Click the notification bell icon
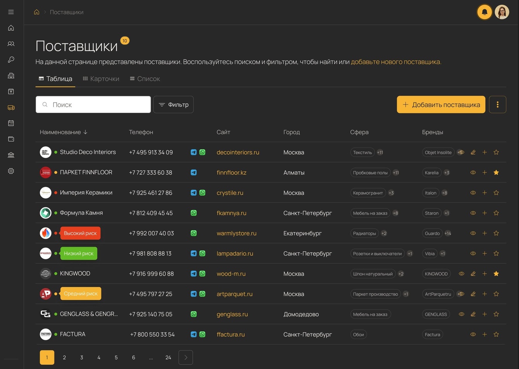519x369 pixels. coord(484,12)
